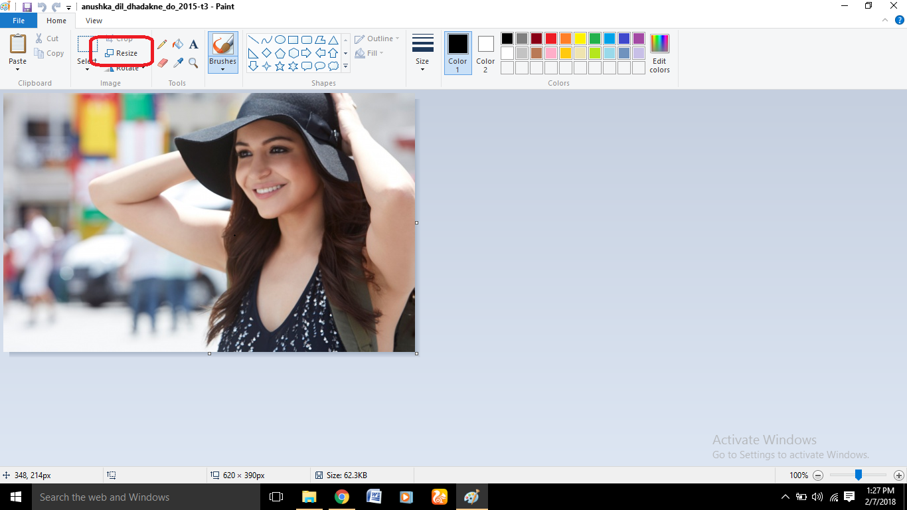
Task: Select the oval shape
Action: pos(280,39)
